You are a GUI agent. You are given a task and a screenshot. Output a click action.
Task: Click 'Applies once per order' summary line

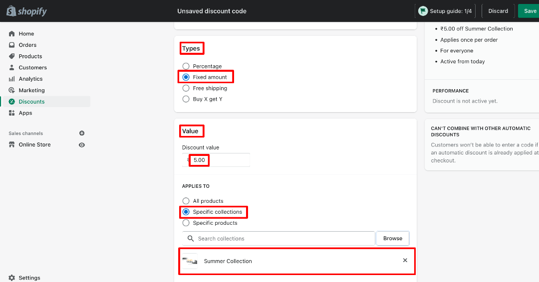pyautogui.click(x=469, y=40)
